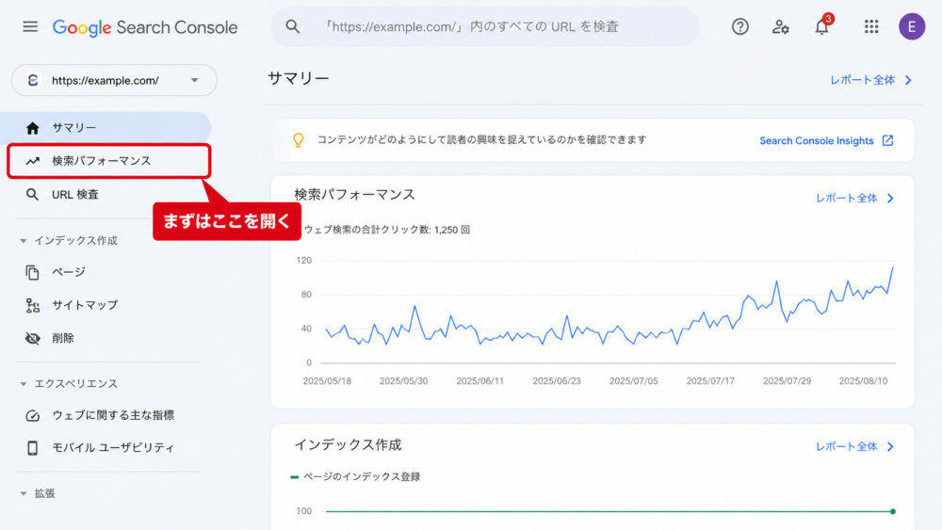Viewport: 942px width, 530px height.
Task: Select サマリー in the sidebar
Action: point(106,128)
